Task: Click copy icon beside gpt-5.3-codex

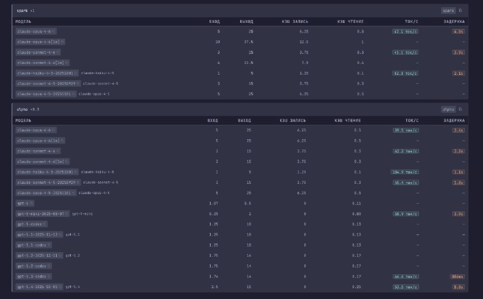Action: 50,275
